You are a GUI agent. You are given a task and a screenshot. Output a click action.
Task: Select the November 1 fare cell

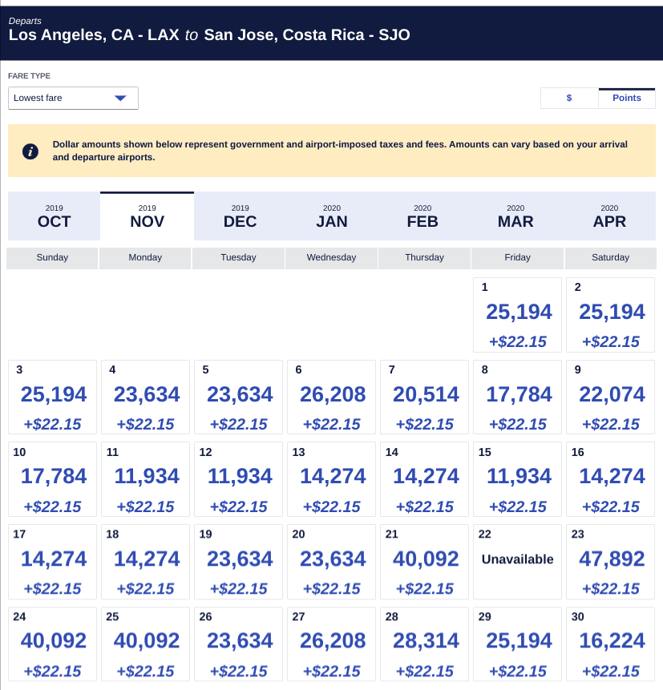pos(517,313)
